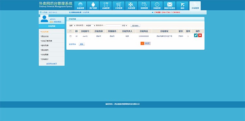The height and width of the screenshot is (121, 245).
Task: Focus the 查询条件 text field
Action: click(x=113, y=25)
